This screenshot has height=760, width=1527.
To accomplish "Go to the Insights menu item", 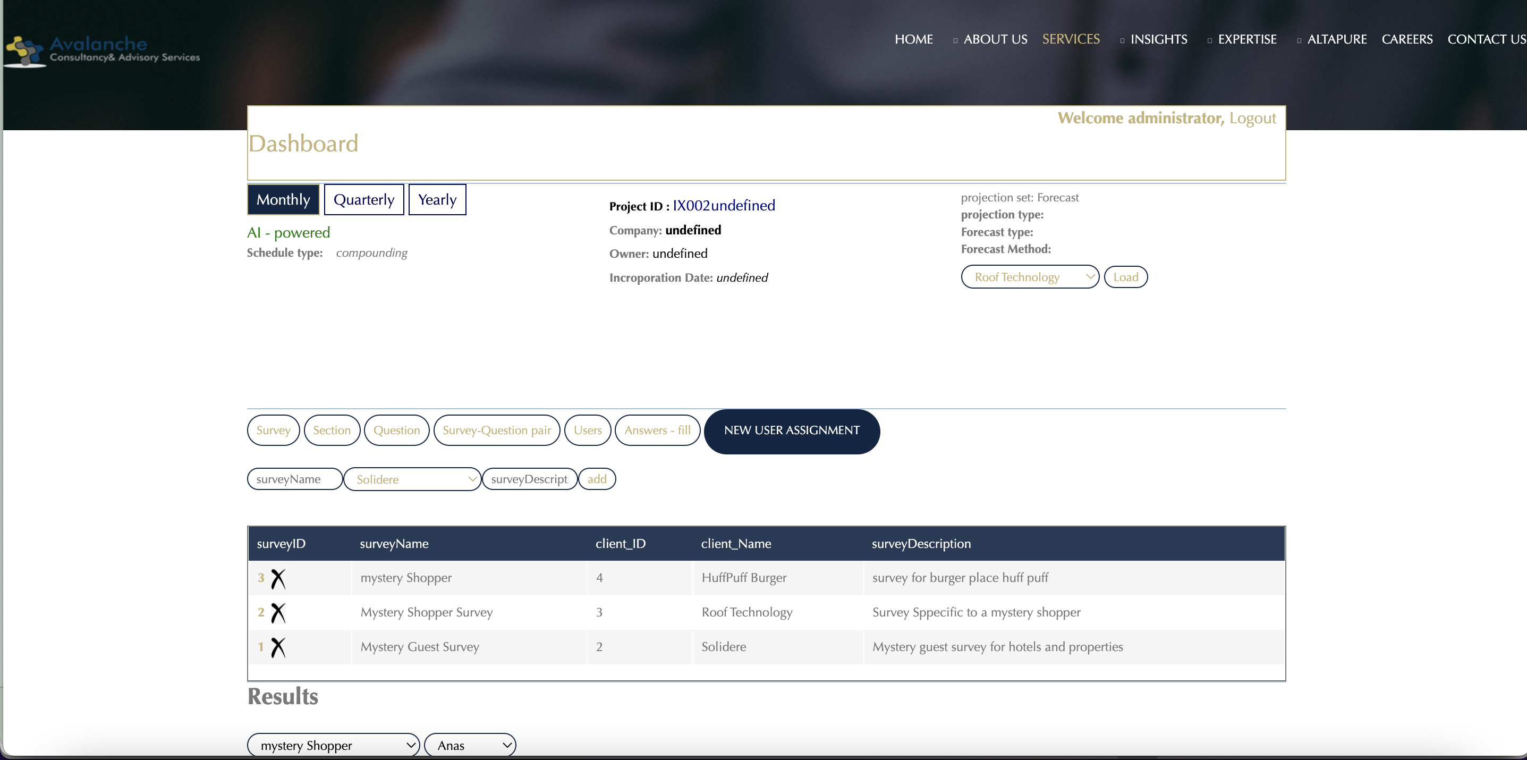I will point(1158,39).
